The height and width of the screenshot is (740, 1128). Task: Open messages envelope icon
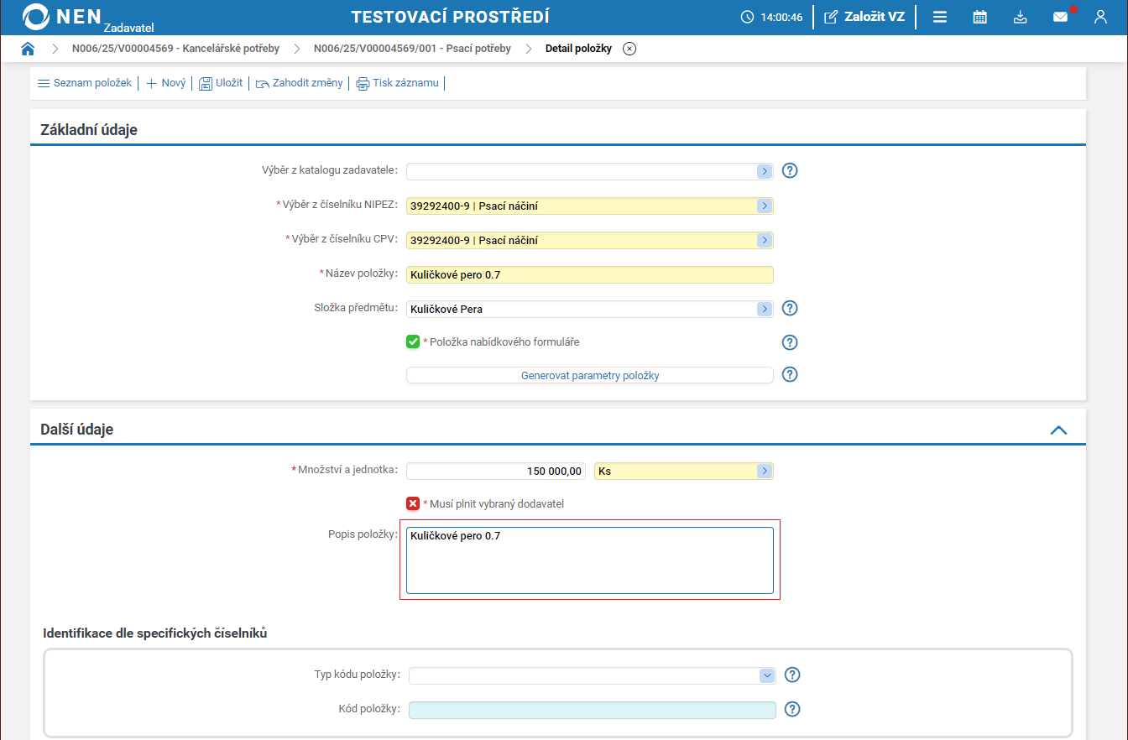tap(1061, 17)
